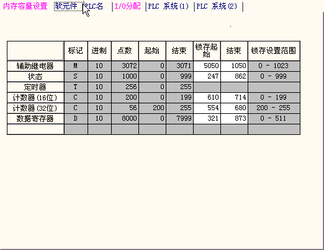Switch to PLC 系统(1) tab

[169, 6]
